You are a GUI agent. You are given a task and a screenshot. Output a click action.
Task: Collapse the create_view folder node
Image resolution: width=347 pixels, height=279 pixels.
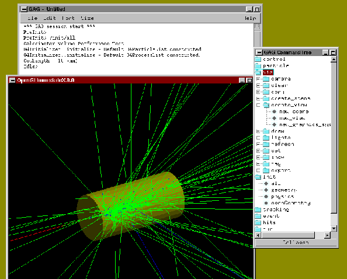pos(258,105)
